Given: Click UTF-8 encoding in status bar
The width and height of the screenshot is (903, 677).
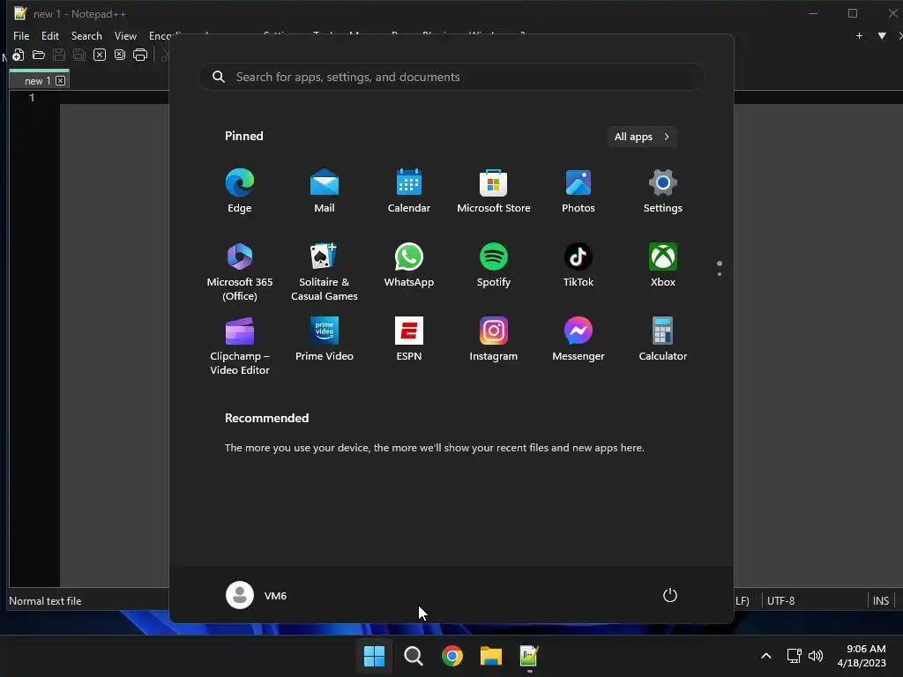Looking at the screenshot, I should click(x=781, y=600).
